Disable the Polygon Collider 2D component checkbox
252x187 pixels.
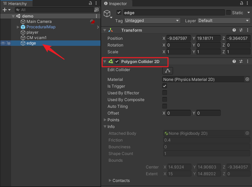pyautogui.click(x=117, y=61)
